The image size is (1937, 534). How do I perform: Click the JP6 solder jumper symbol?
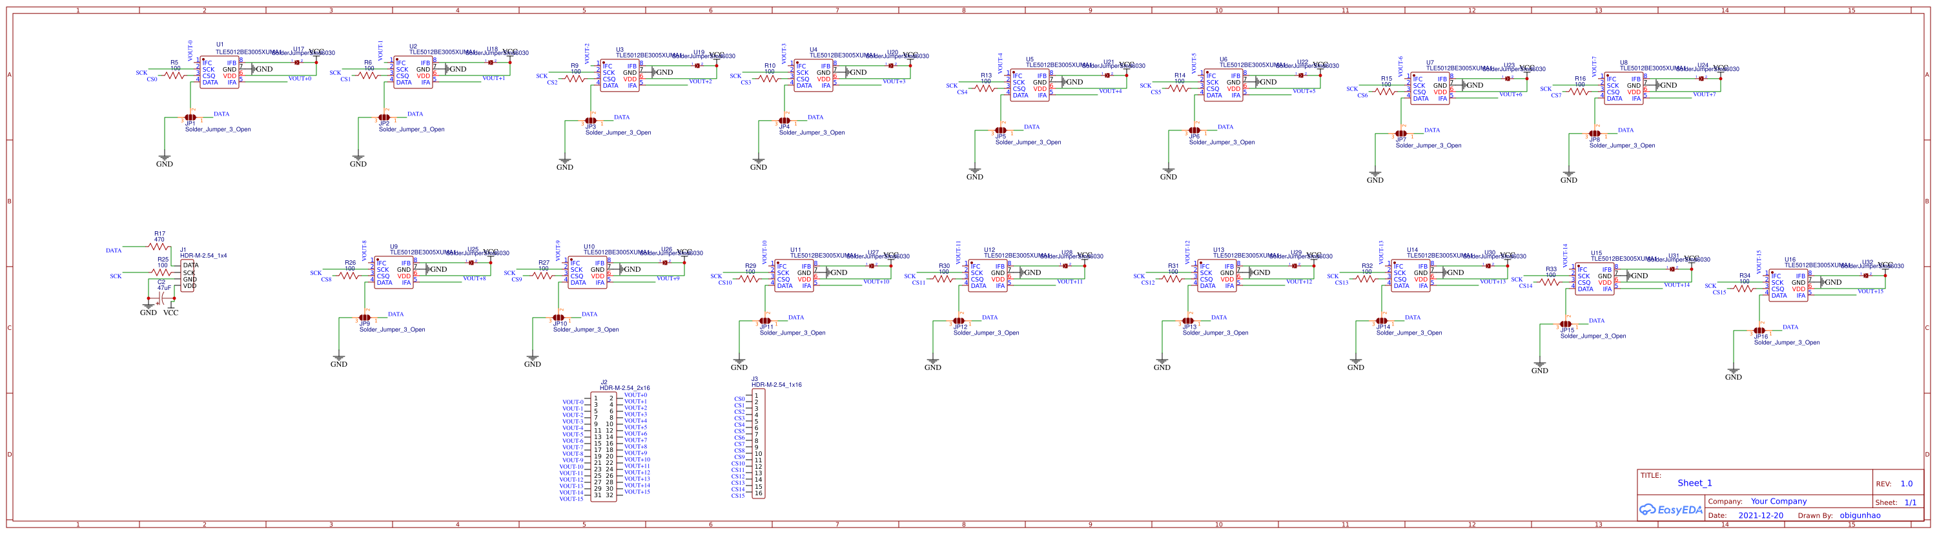pos(1194,130)
